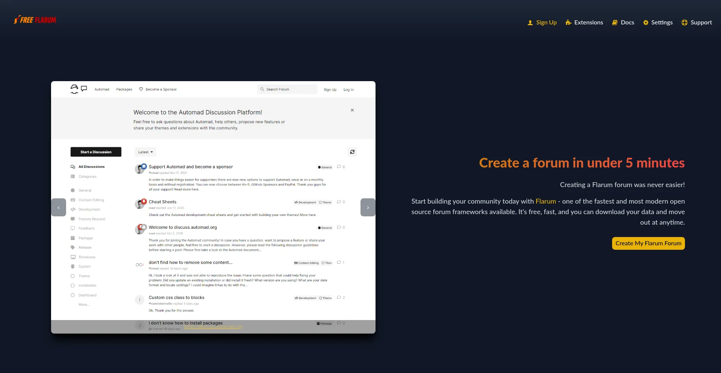Open the Sign Up nav link

(x=542, y=23)
